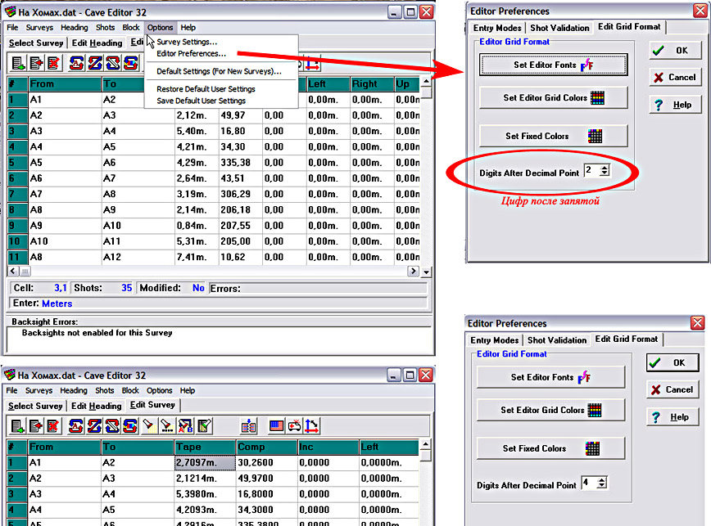The width and height of the screenshot is (711, 526).
Task: Click the checklist with pencil toolbar icon
Action: pos(205,425)
